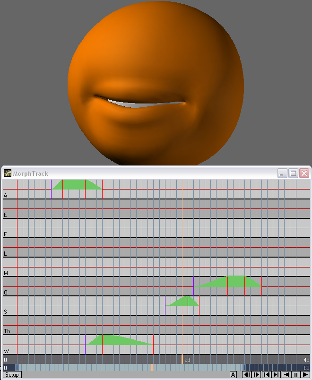
Task: Click the end frame value 49 on the ruler
Action: 306,360
